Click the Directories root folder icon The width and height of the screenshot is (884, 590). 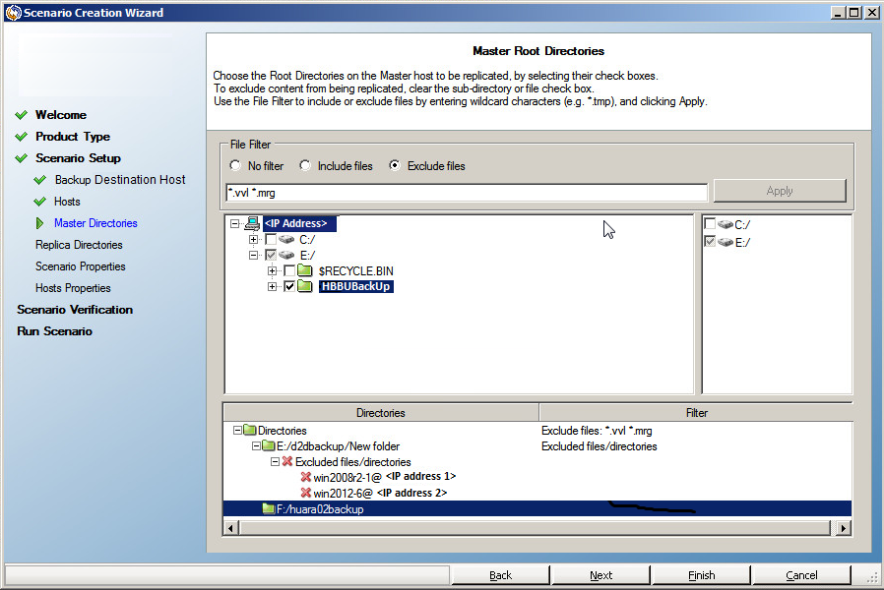250,430
